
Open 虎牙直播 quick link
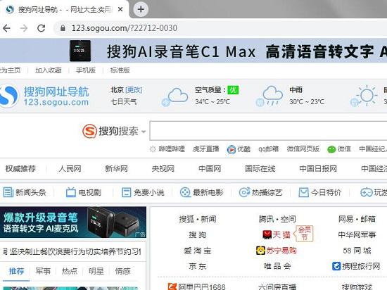coord(206,149)
